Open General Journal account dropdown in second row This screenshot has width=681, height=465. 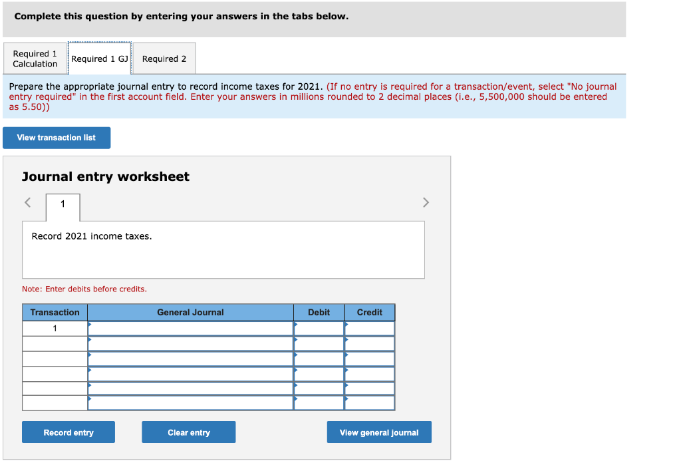pyautogui.click(x=191, y=344)
